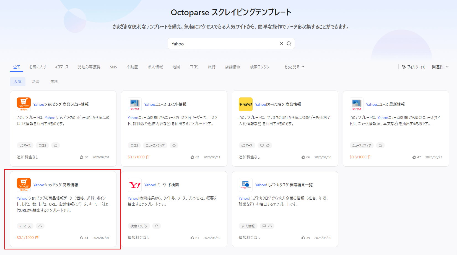Click the Yahooニュース コメント情報 logo icon
Viewport: 457px width, 255px height.
(135, 104)
